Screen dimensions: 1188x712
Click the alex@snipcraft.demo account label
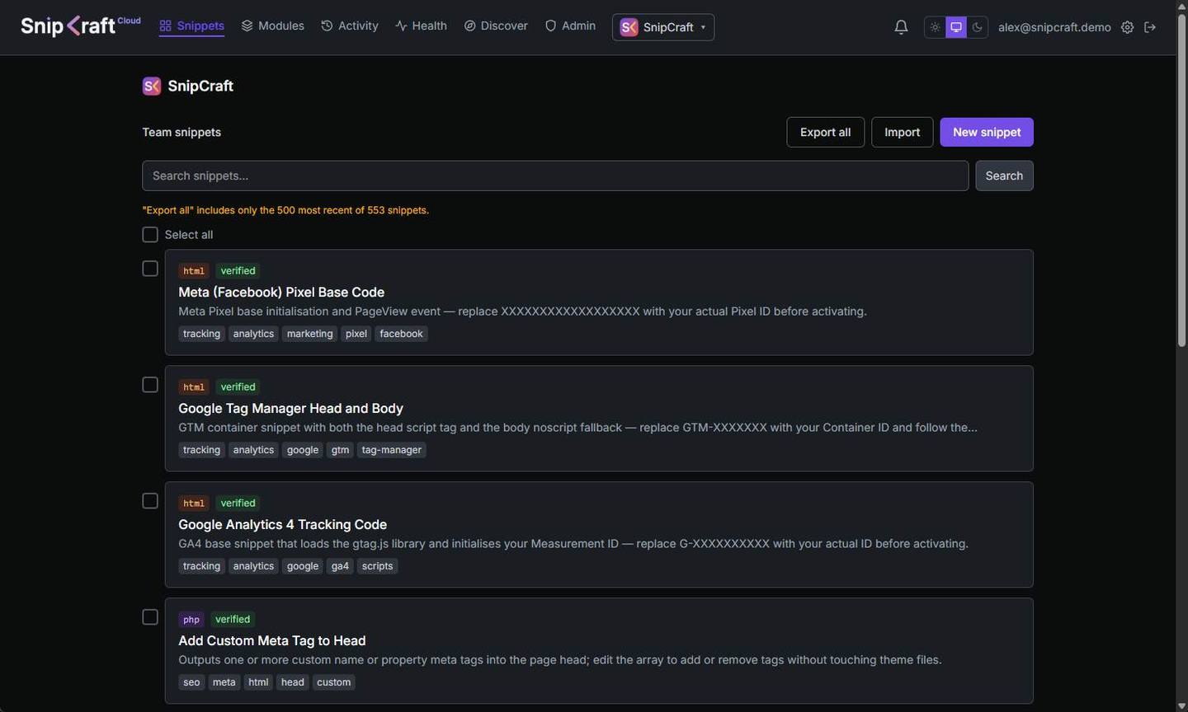coord(1054,27)
